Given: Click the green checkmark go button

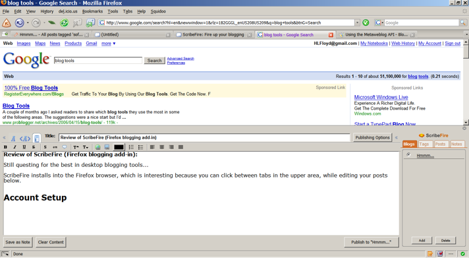Looking at the screenshot, I should click(366, 23).
